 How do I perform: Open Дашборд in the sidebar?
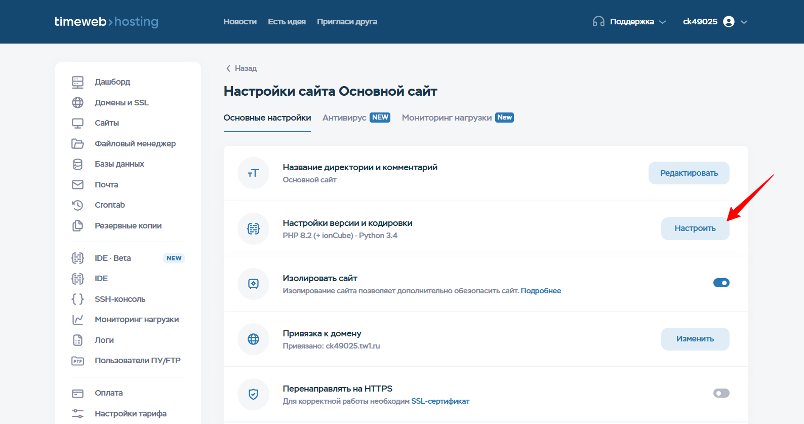[112, 82]
